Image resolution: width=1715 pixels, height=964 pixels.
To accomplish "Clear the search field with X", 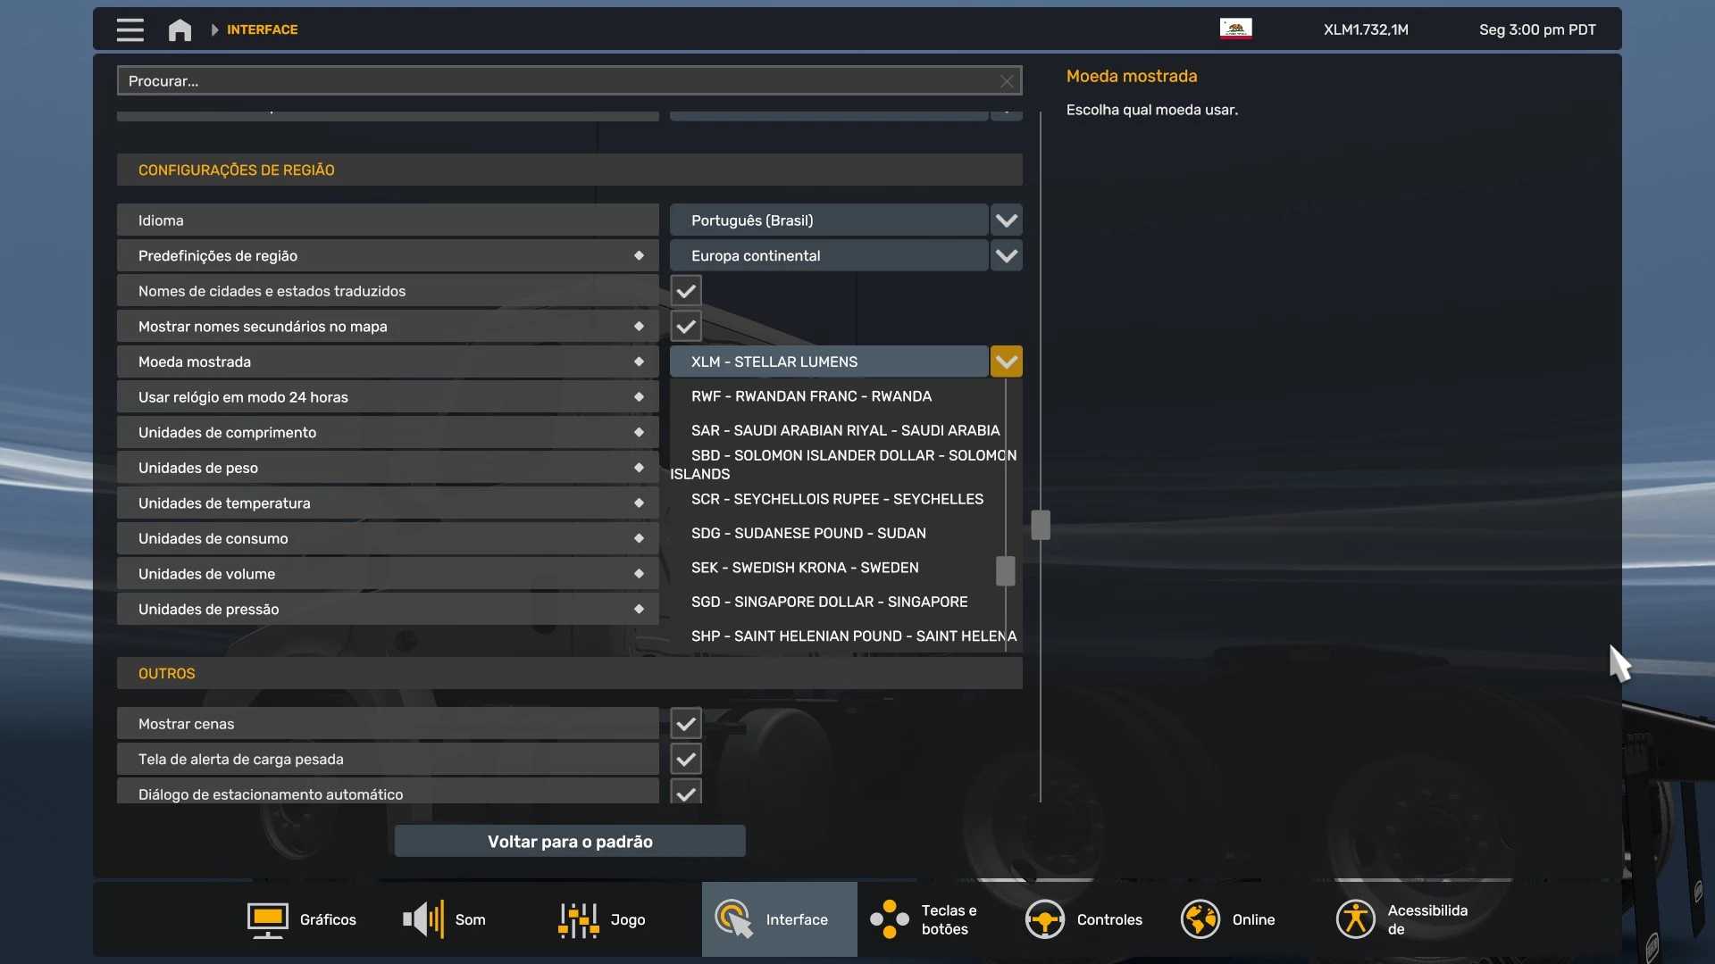I will coord(1007,81).
